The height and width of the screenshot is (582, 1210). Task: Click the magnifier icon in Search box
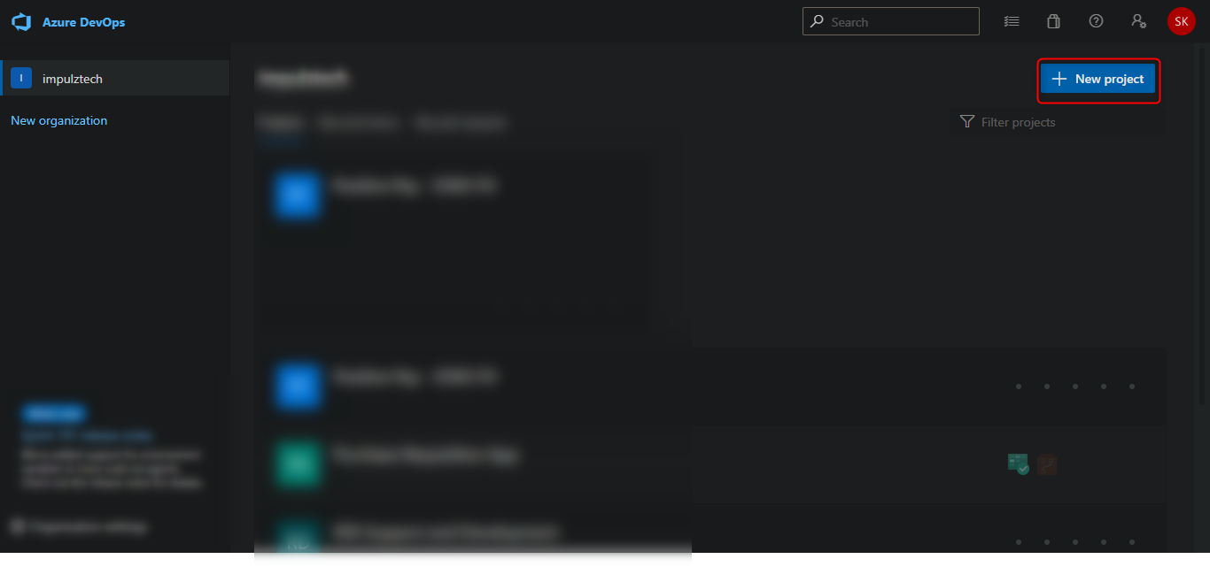tap(816, 21)
